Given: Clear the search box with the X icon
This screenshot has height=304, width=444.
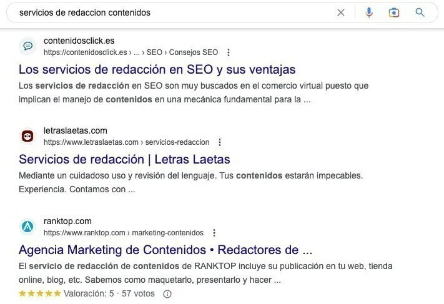Looking at the screenshot, I should (x=341, y=12).
